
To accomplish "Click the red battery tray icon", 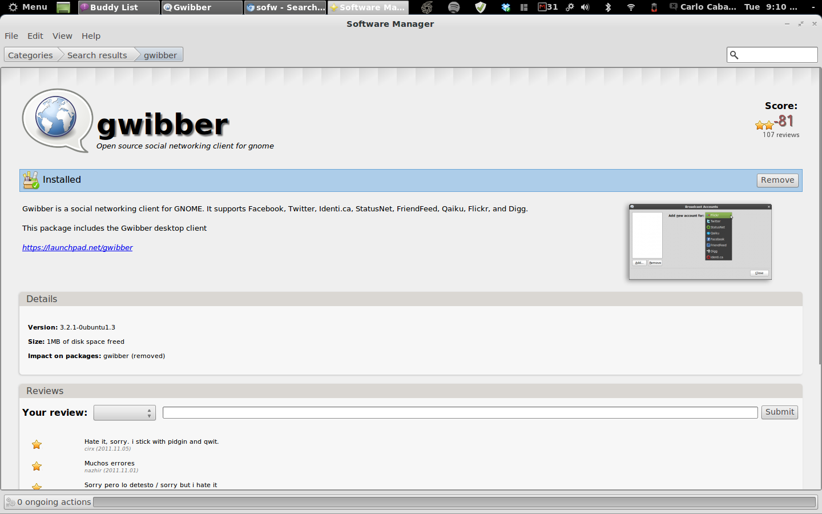I will point(654,7).
